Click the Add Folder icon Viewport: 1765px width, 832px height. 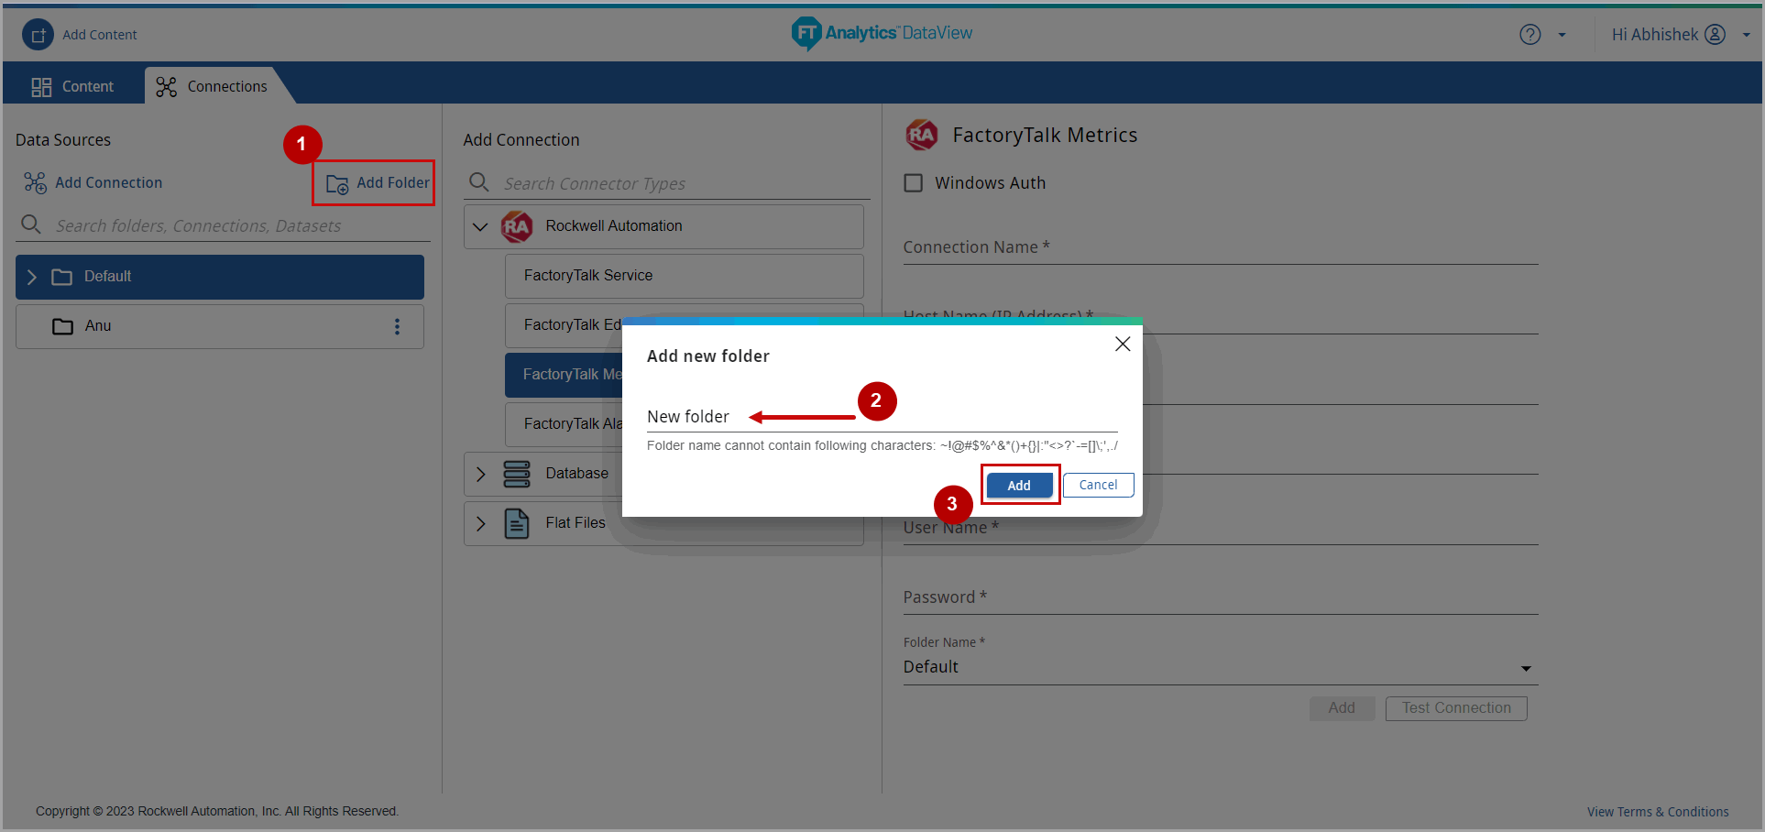[x=337, y=184]
